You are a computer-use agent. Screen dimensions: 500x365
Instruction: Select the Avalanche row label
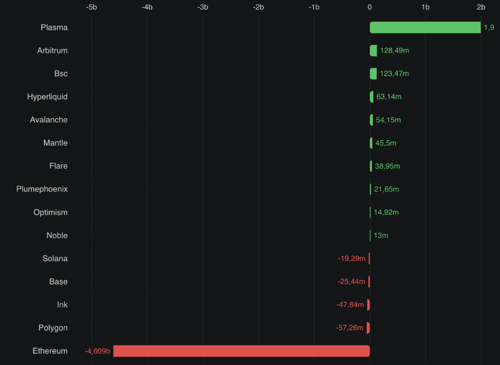point(49,120)
